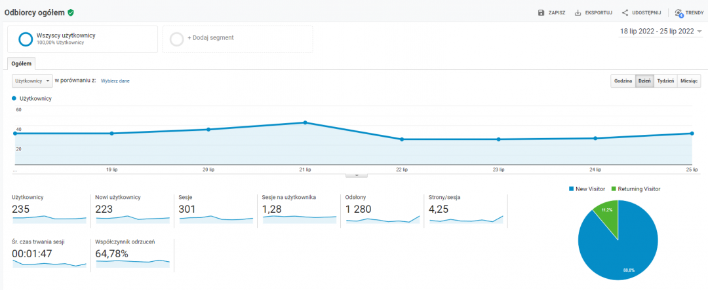Click the Zapisz save icon

(x=541, y=12)
